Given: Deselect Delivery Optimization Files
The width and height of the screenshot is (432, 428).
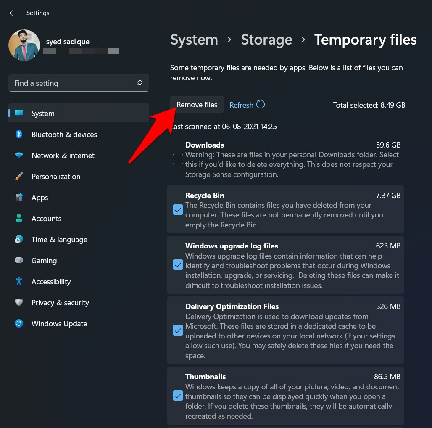Looking at the screenshot, I should [x=178, y=330].
